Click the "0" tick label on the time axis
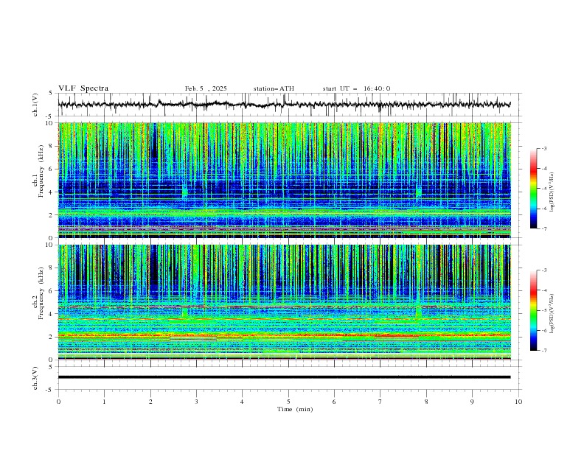 pyautogui.click(x=58, y=402)
